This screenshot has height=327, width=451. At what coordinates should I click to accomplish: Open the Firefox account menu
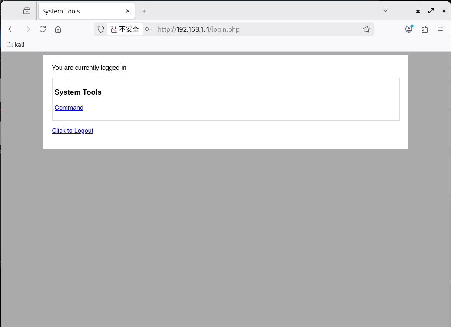[409, 29]
